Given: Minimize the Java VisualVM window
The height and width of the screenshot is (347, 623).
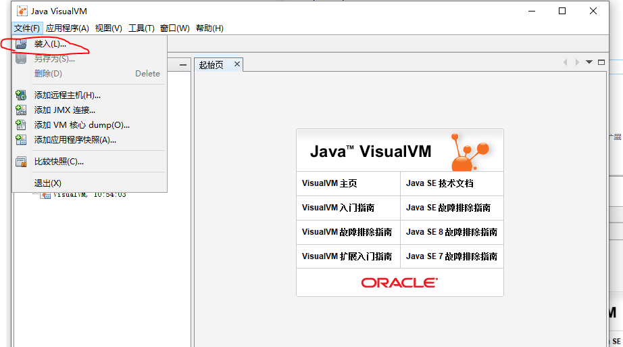Looking at the screenshot, I should tap(532, 11).
